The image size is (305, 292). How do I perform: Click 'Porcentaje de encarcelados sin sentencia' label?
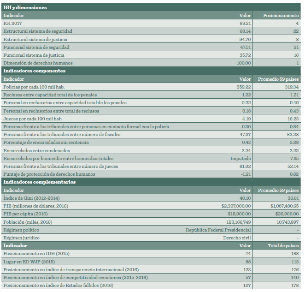tap(46, 142)
